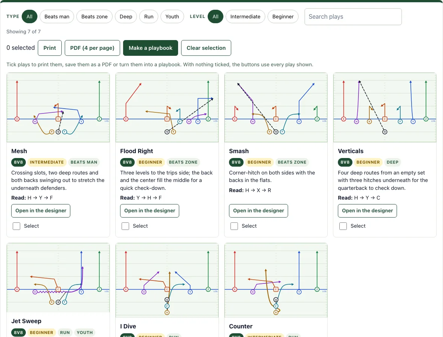Click Clear selection
The width and height of the screenshot is (443, 337).
[x=206, y=48]
